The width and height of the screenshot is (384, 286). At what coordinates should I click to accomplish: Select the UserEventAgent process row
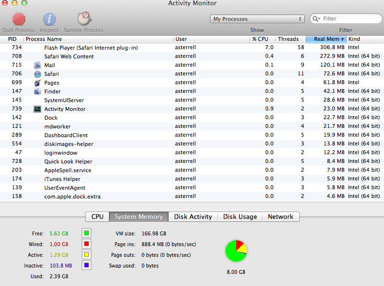[192, 188]
